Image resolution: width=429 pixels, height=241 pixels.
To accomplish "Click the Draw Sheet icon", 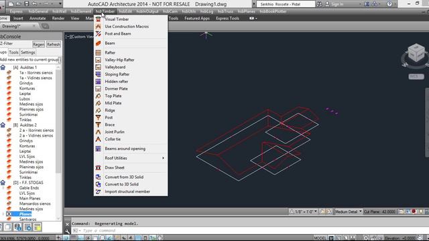I will pos(99,168).
